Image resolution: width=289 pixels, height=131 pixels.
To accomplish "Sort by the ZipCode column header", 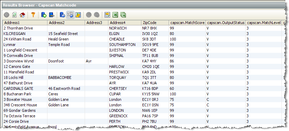I will (155, 23).
